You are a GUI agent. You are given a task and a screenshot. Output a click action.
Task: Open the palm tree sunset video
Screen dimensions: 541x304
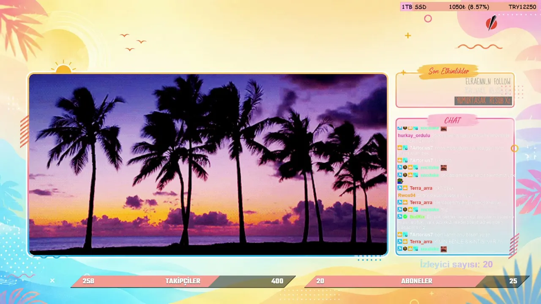(208, 165)
